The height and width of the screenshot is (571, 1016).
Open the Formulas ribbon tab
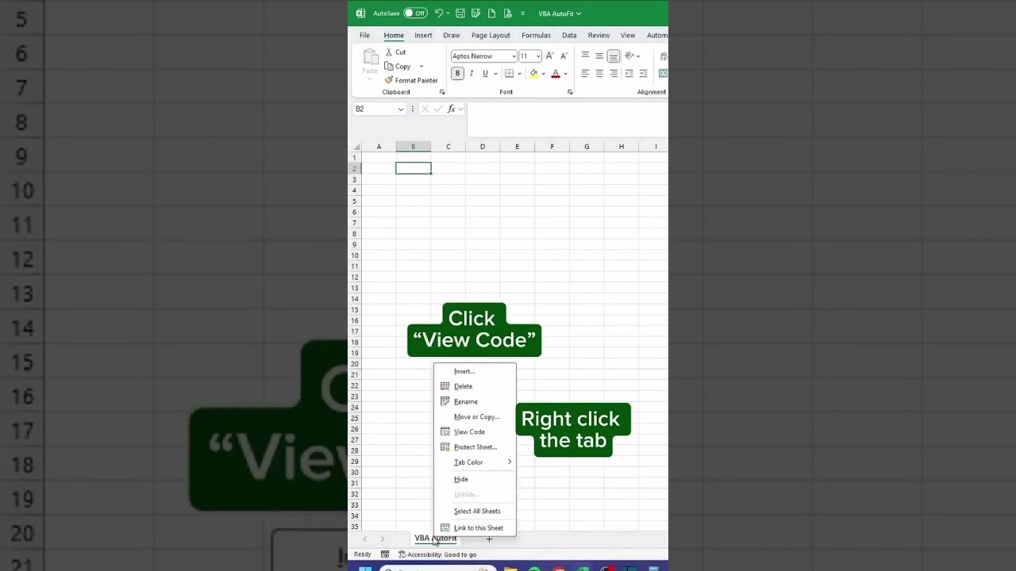pyautogui.click(x=536, y=35)
